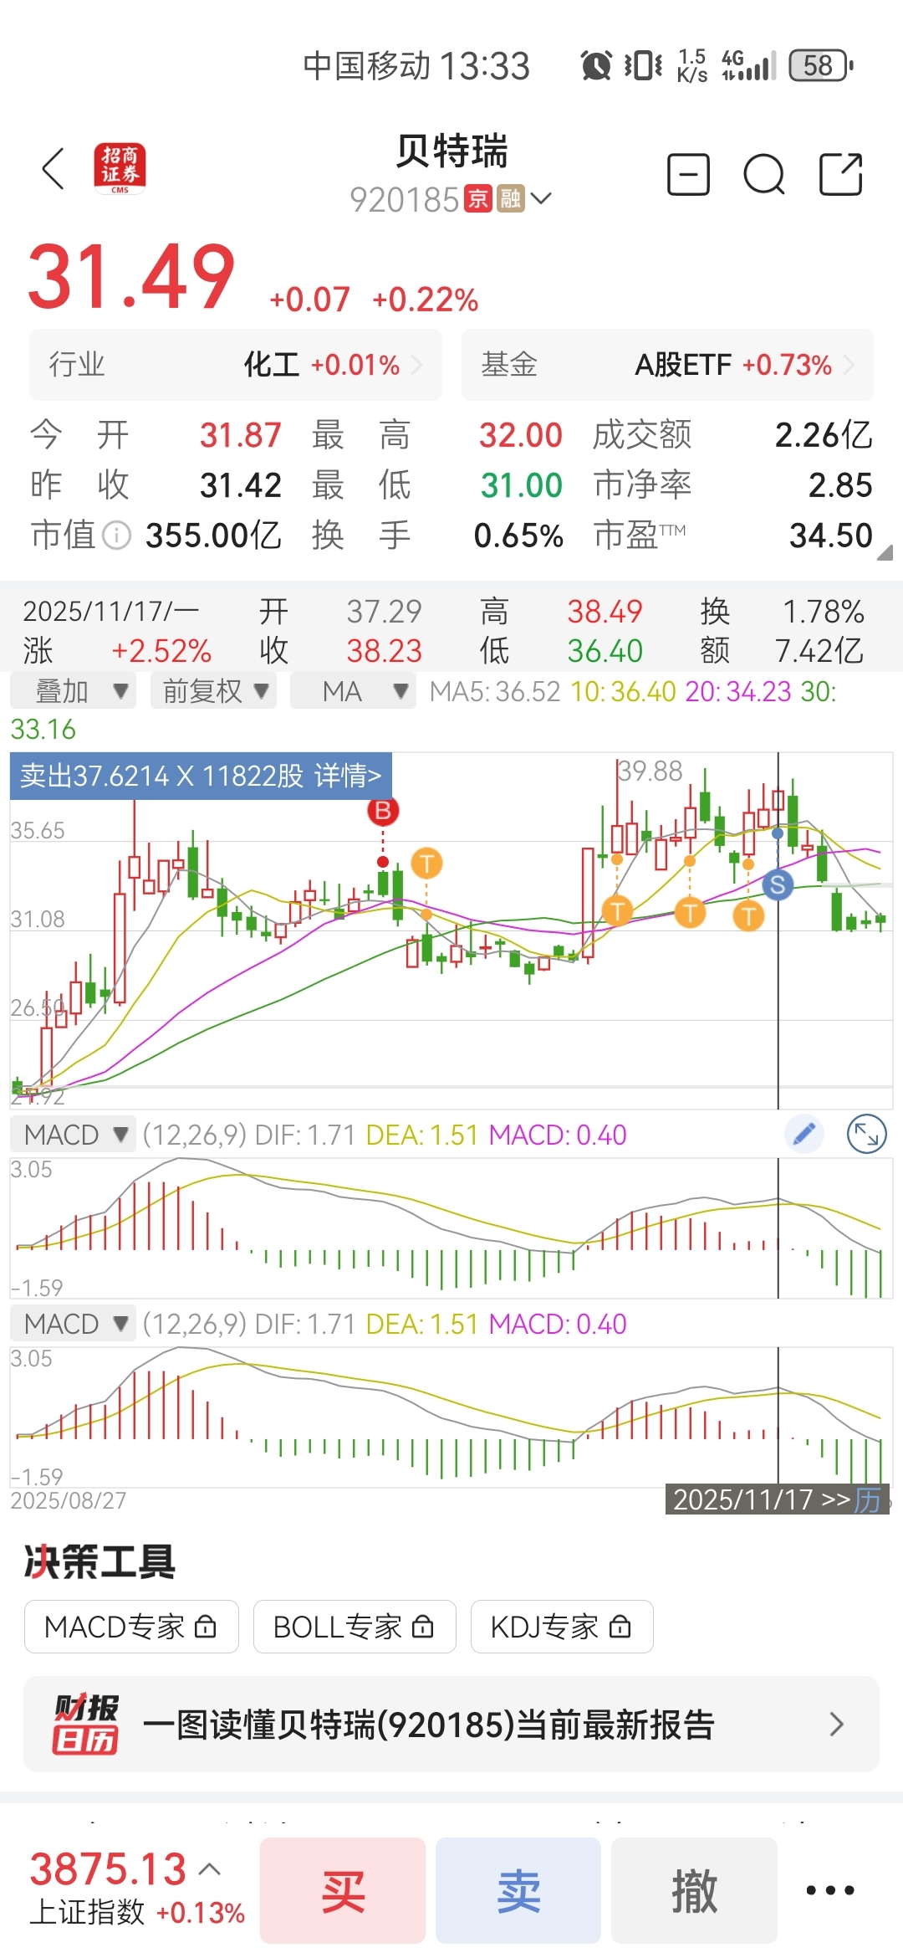Expand stock code 920185 chevron

[542, 198]
